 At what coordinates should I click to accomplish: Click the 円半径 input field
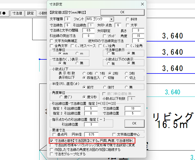92,135
